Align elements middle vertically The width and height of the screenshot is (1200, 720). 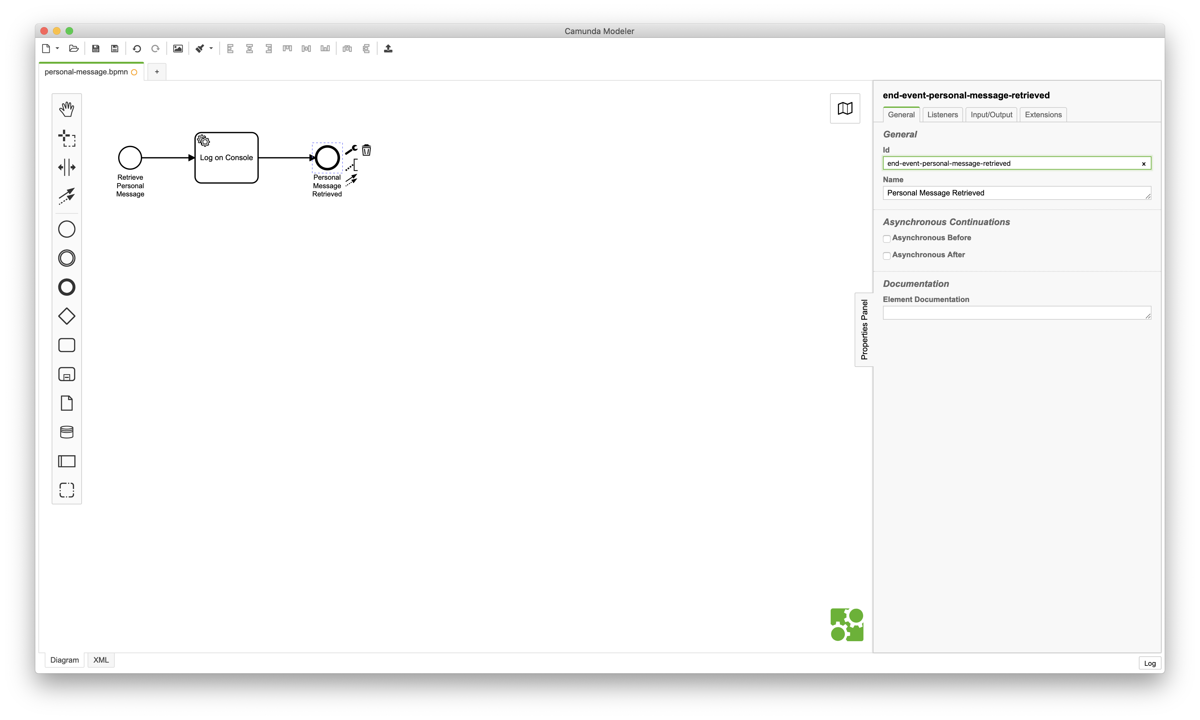point(306,49)
